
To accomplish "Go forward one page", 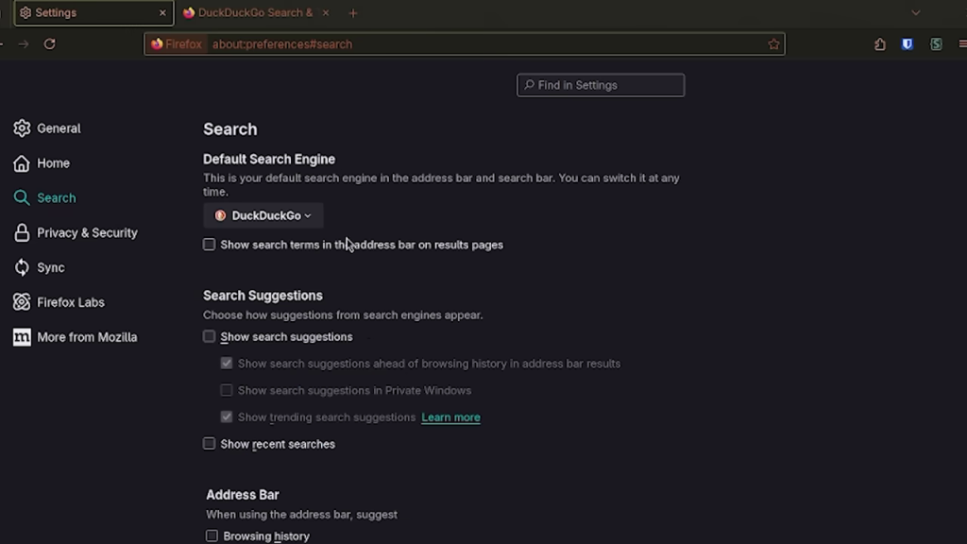I will pos(24,43).
